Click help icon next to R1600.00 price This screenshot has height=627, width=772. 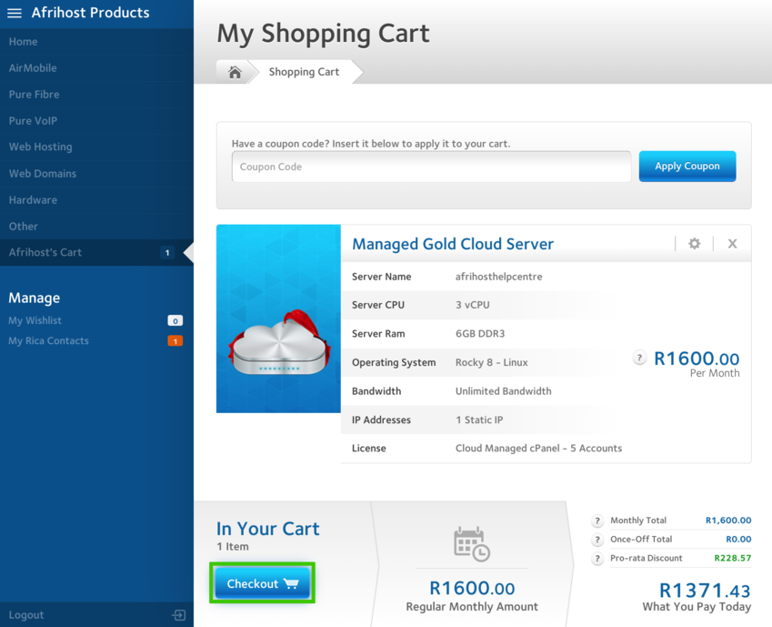pos(640,359)
